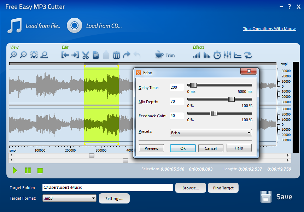Viewport: 304px width, 212px height.
Task: Click the greyed Paste clipboard icon
Action: click(106, 55)
